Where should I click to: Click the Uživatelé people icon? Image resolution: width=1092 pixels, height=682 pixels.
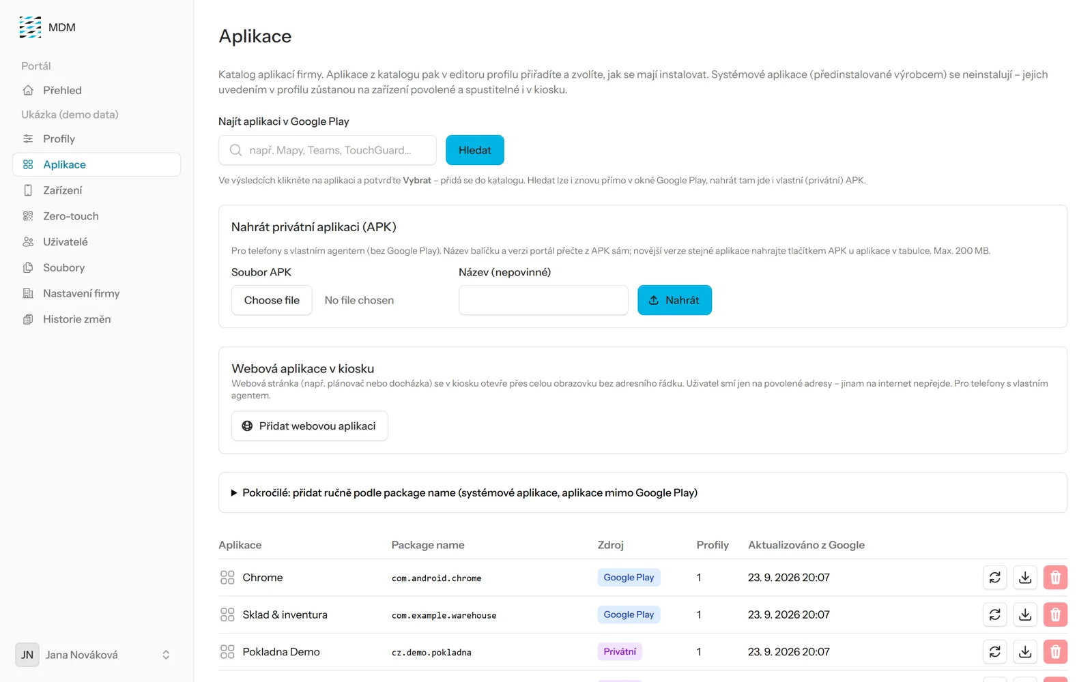pyautogui.click(x=28, y=242)
